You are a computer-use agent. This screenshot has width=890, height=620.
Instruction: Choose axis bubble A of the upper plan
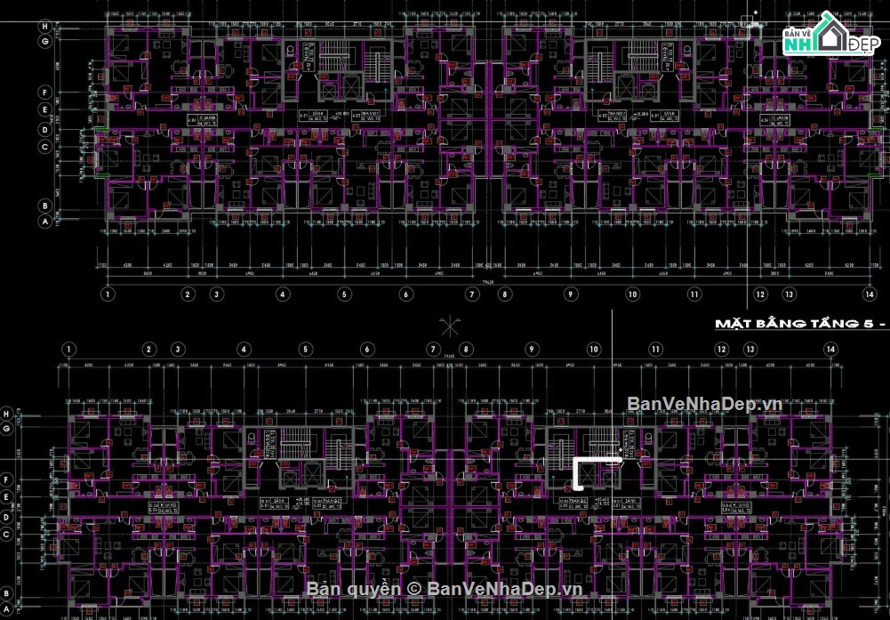pyautogui.click(x=45, y=221)
